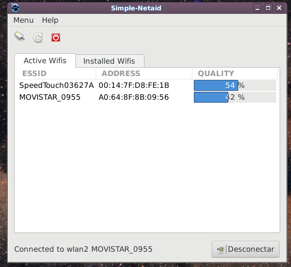291x267 pixels.
Task: Open the Menu menu
Action: click(x=23, y=20)
